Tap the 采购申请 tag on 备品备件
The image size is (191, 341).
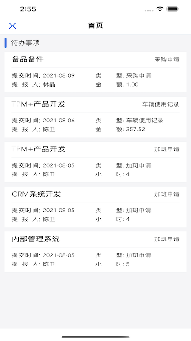click(x=167, y=59)
